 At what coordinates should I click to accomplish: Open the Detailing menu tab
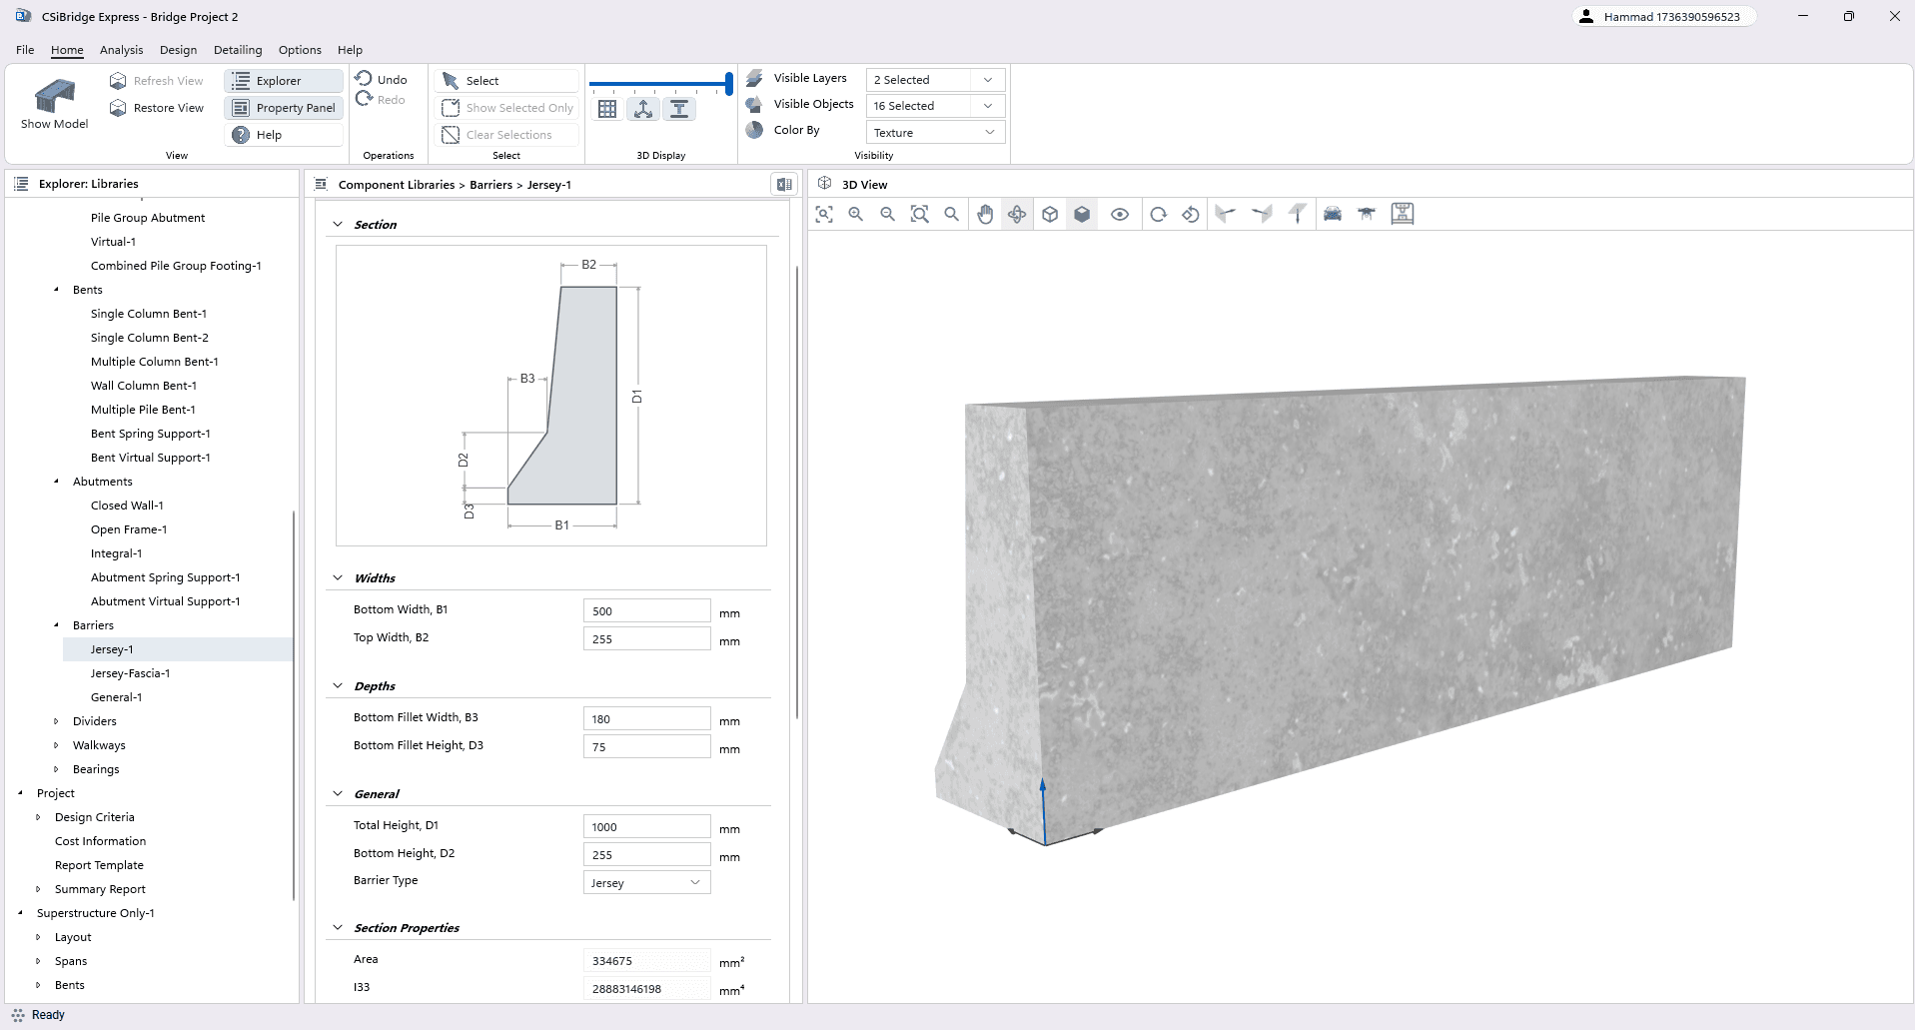[x=238, y=50]
